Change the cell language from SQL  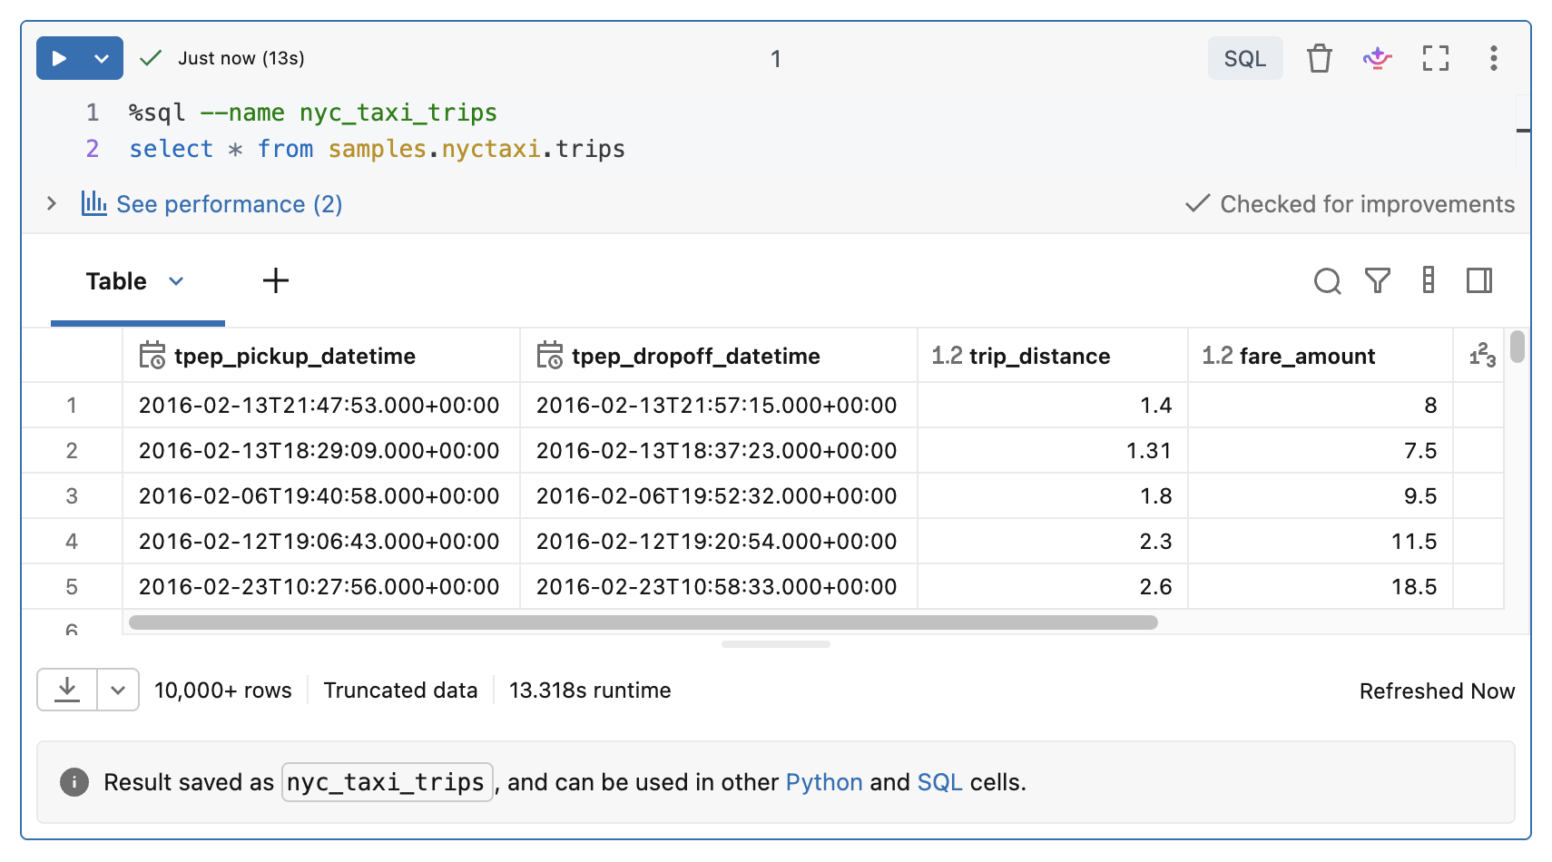tap(1244, 58)
